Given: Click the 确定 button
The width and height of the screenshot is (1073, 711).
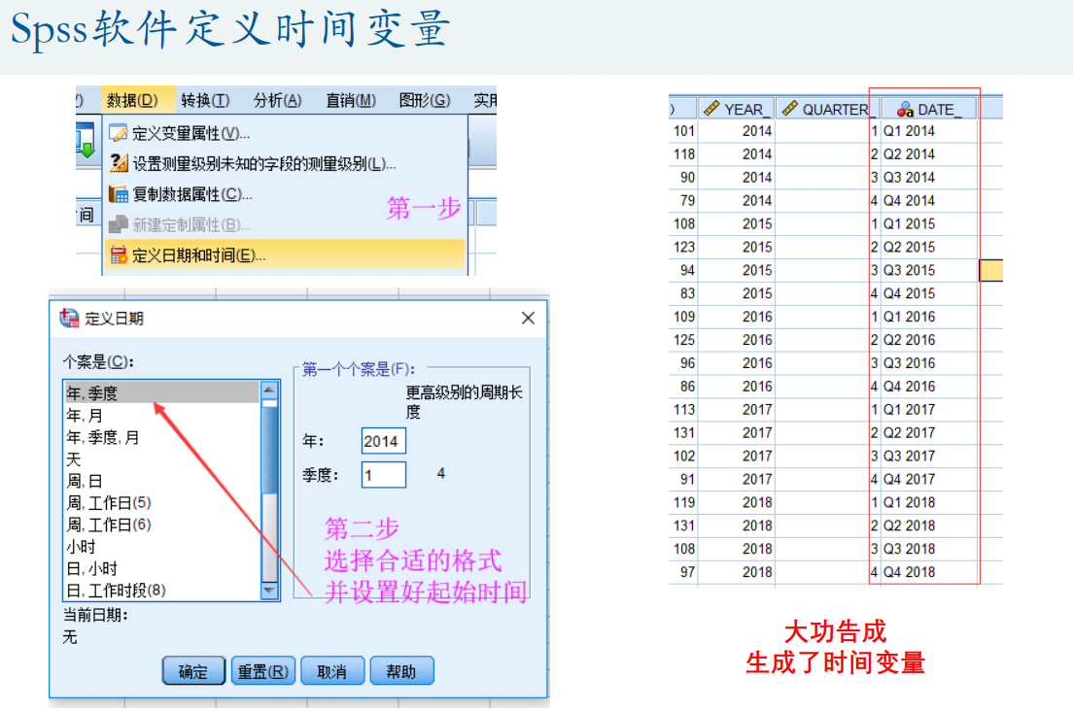Looking at the screenshot, I should [193, 671].
